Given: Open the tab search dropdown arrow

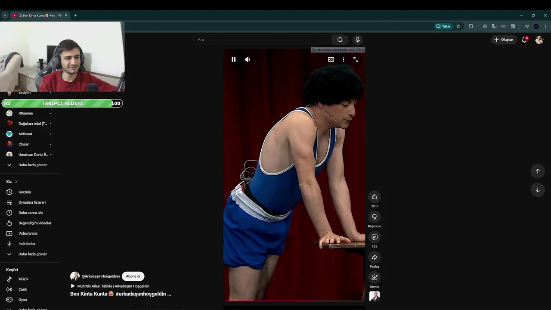Looking at the screenshot, I should pyautogui.click(x=5, y=15).
